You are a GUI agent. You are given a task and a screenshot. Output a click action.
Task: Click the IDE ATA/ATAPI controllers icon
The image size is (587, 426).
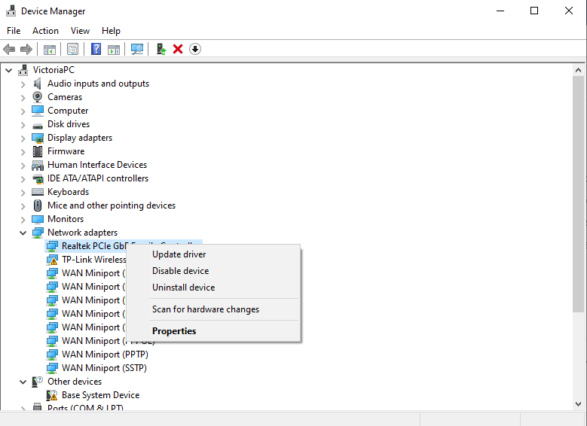[38, 179]
